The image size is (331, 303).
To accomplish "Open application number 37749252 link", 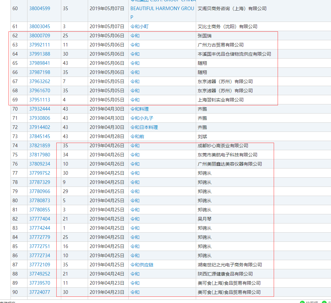I will pos(40,274).
